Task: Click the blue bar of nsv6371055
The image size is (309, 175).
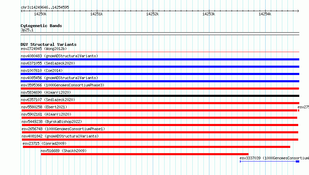Action: coord(160,67)
